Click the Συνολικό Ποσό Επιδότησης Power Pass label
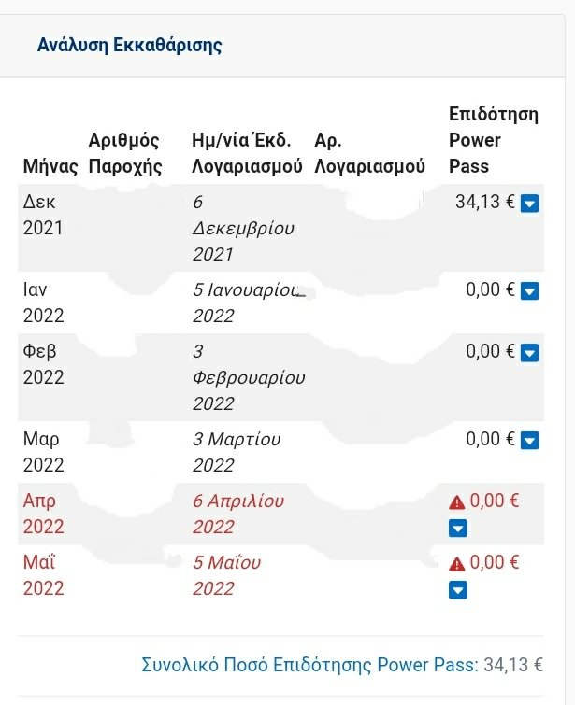The height and width of the screenshot is (705, 575). pyautogui.click(x=309, y=665)
